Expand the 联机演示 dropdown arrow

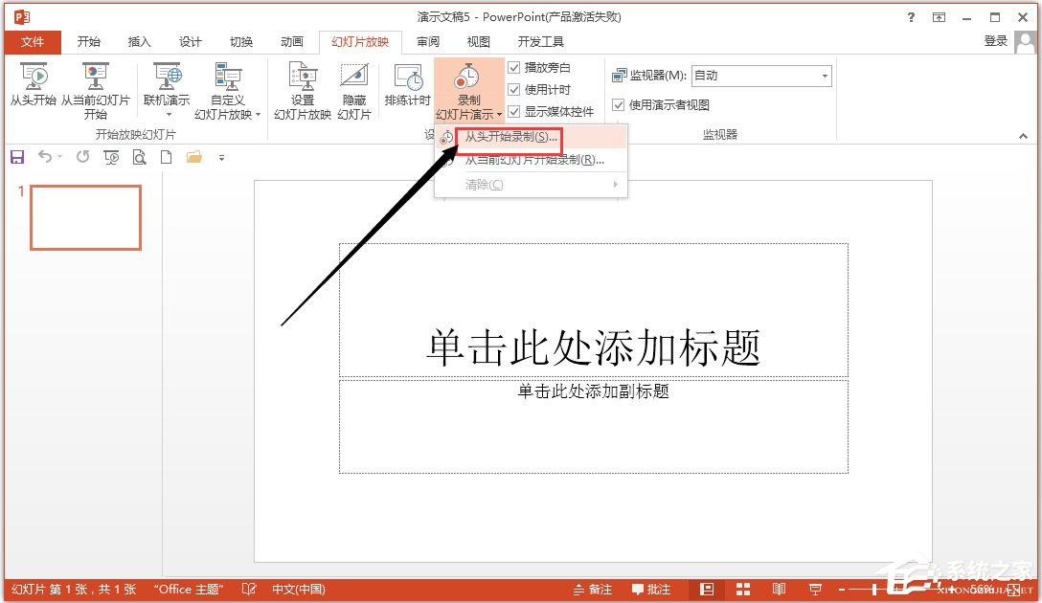coord(169,115)
